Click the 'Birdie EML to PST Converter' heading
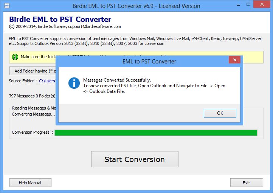Image resolution: width=273 pixels, height=193 pixels. tap(60, 19)
